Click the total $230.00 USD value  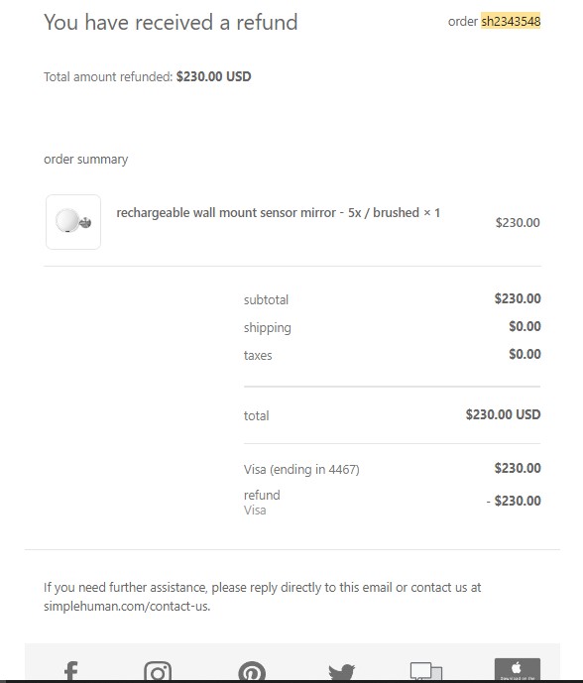tap(504, 414)
